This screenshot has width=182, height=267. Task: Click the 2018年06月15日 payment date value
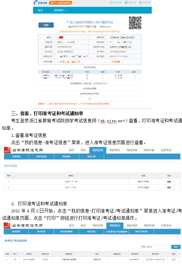click(x=65, y=47)
